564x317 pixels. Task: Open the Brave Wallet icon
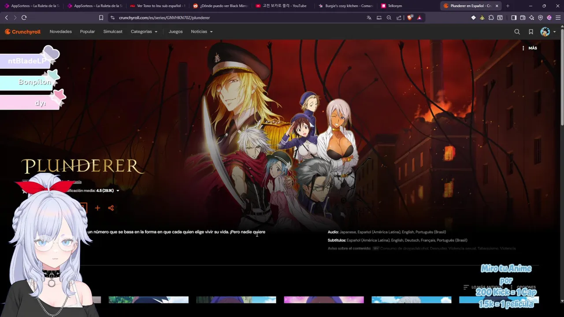pos(523,18)
